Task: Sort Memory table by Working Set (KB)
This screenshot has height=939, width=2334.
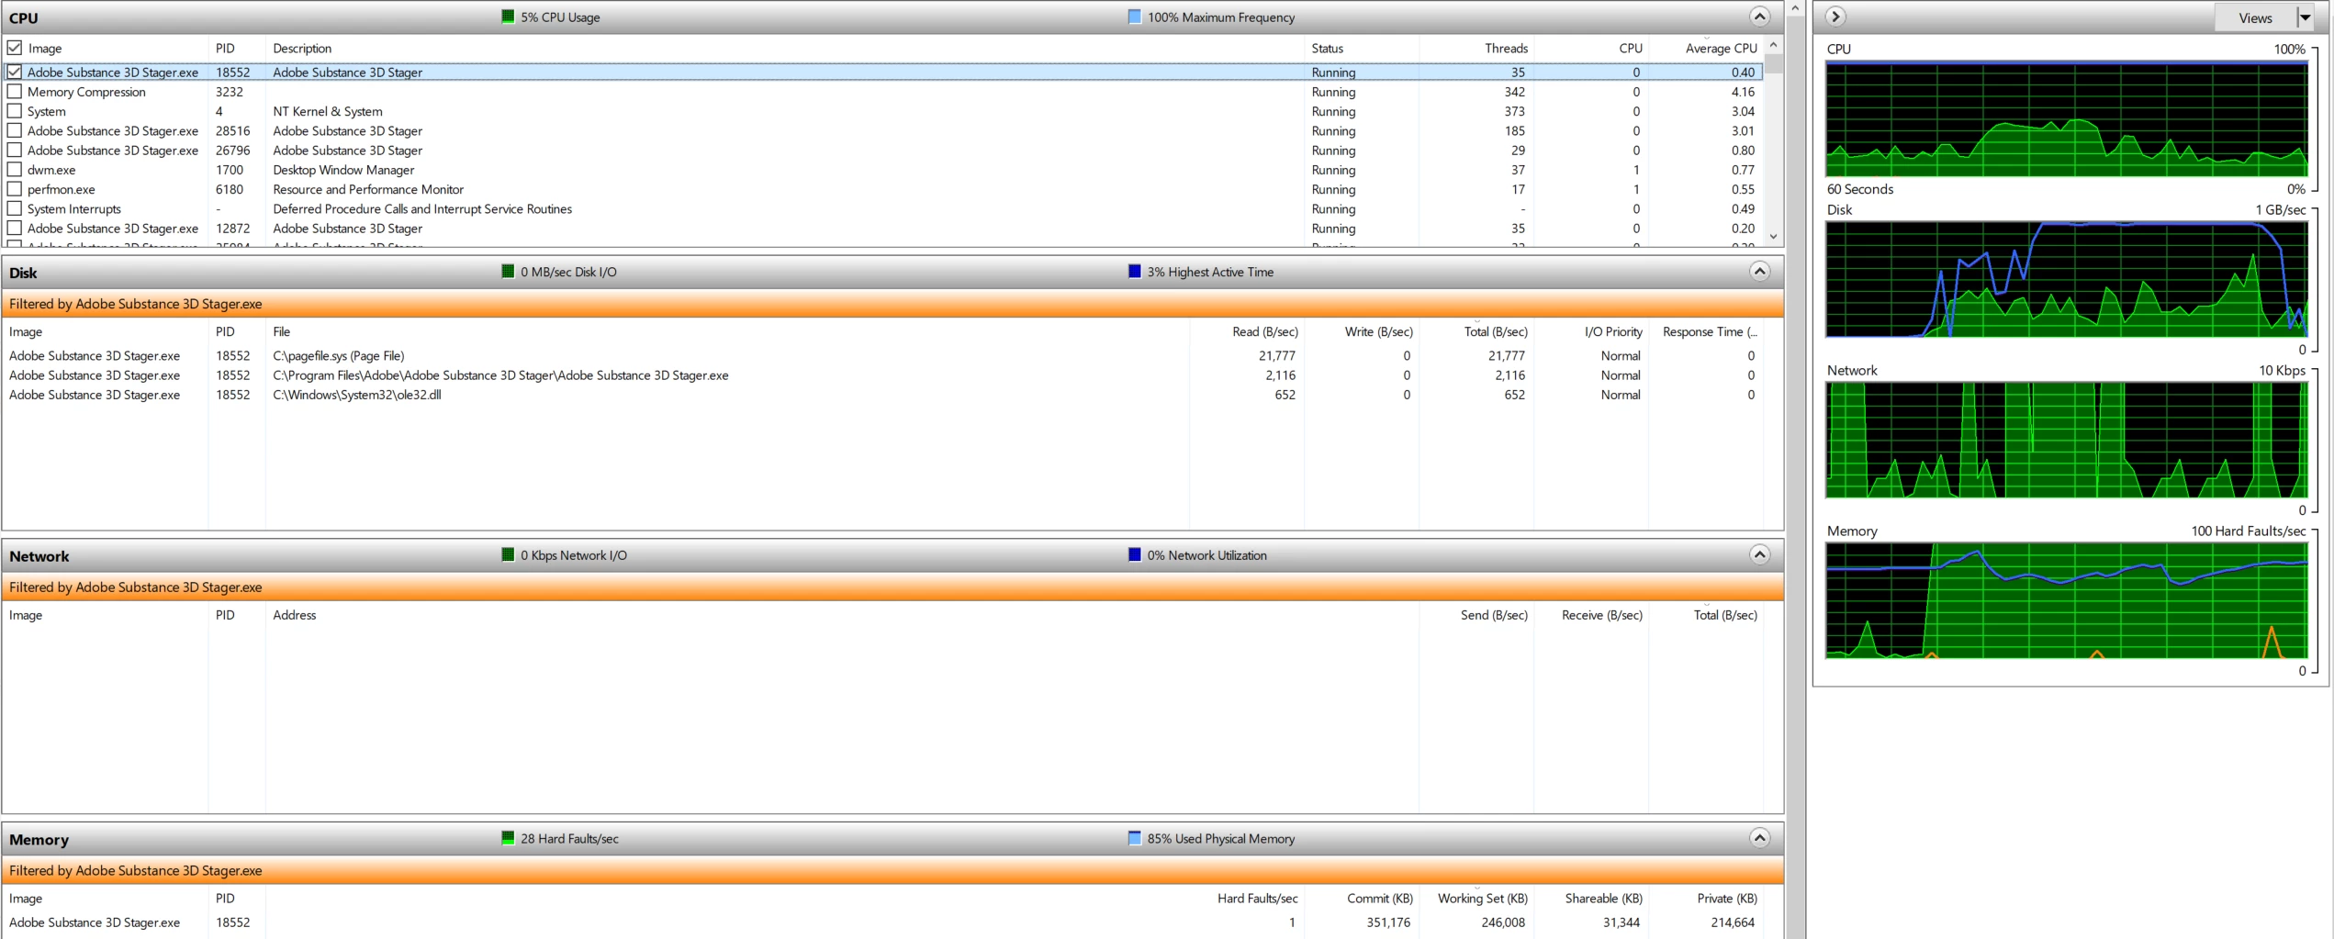Action: (1476, 898)
